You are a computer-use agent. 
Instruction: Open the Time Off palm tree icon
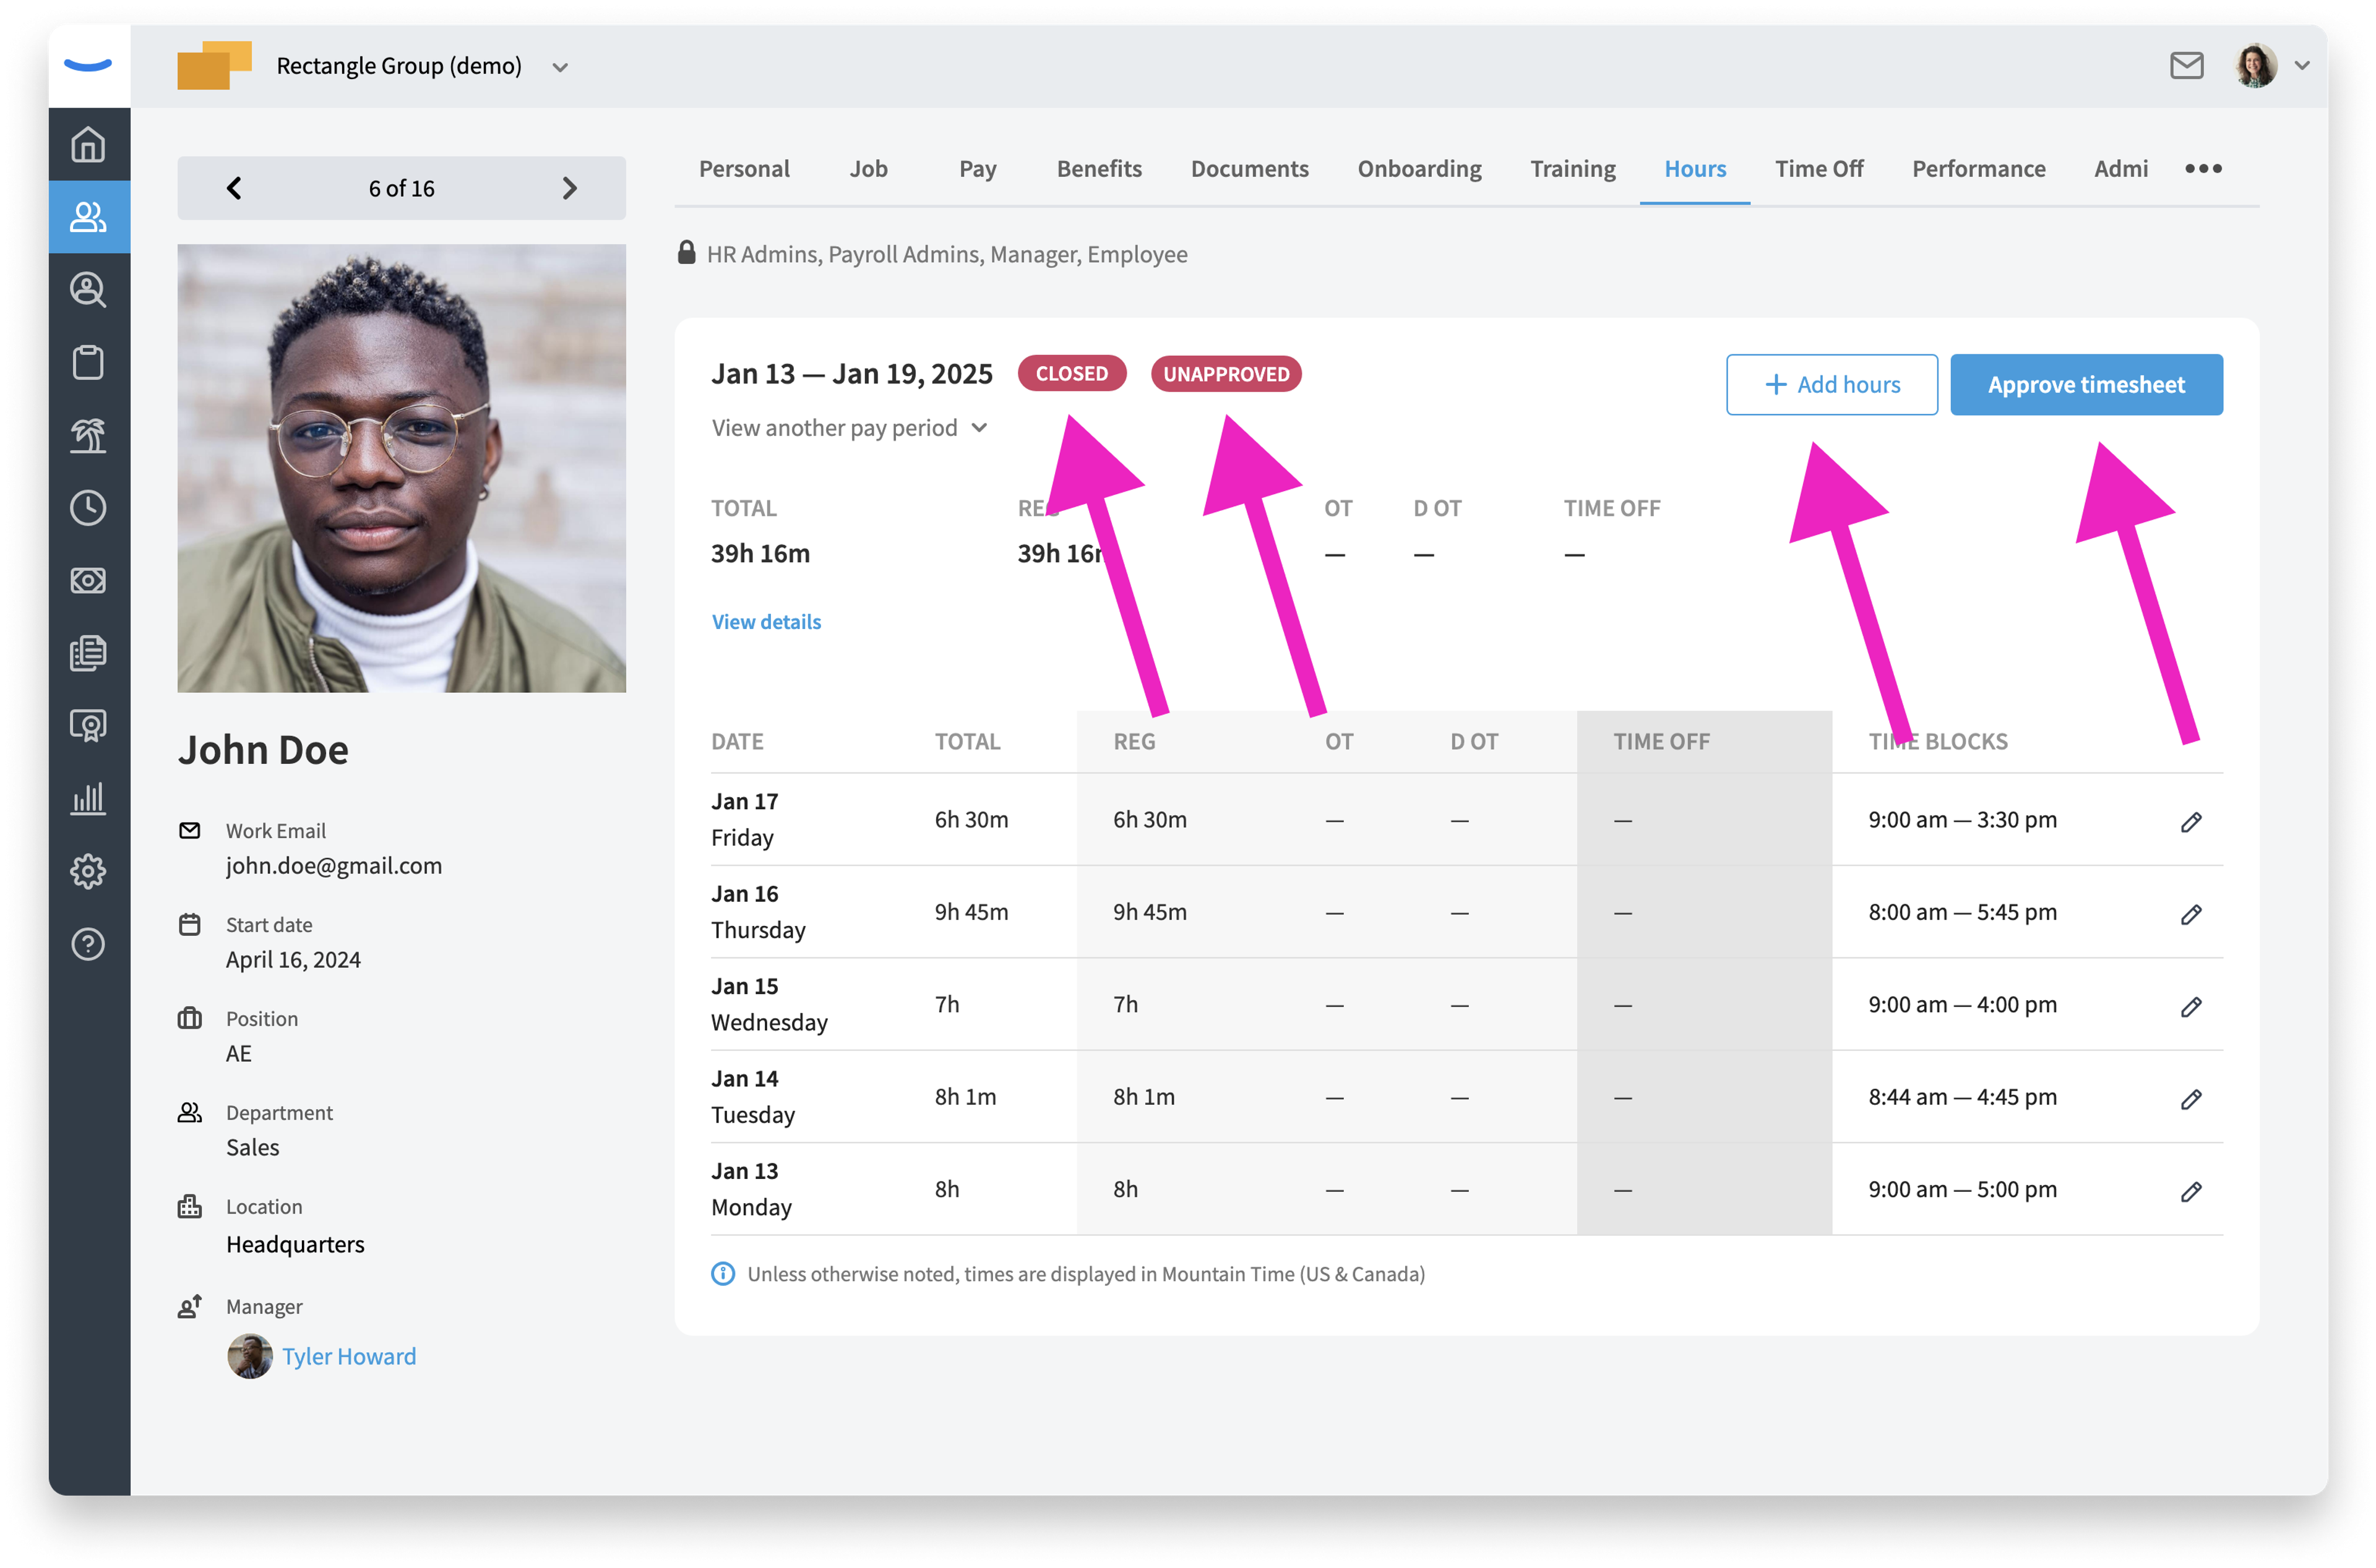click(x=88, y=435)
